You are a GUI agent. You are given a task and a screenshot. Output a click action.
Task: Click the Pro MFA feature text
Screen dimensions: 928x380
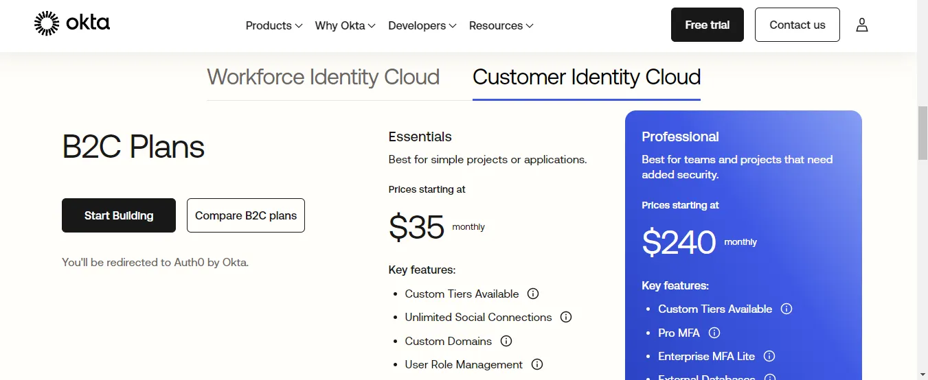pyautogui.click(x=679, y=333)
